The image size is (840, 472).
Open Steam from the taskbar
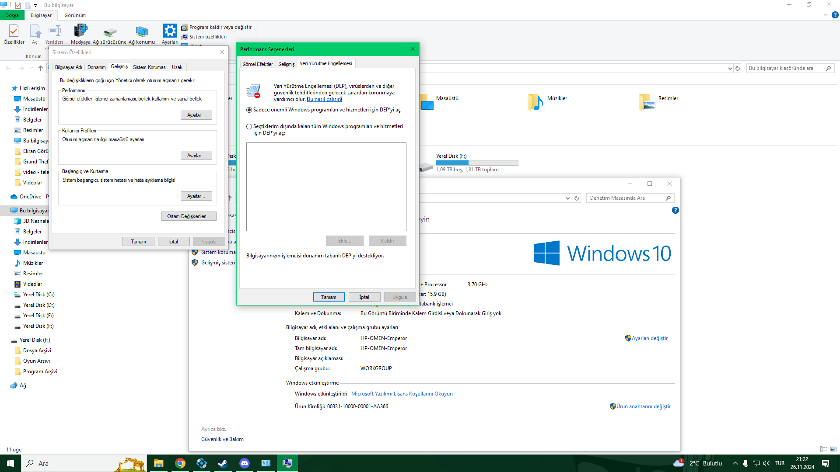click(223, 463)
